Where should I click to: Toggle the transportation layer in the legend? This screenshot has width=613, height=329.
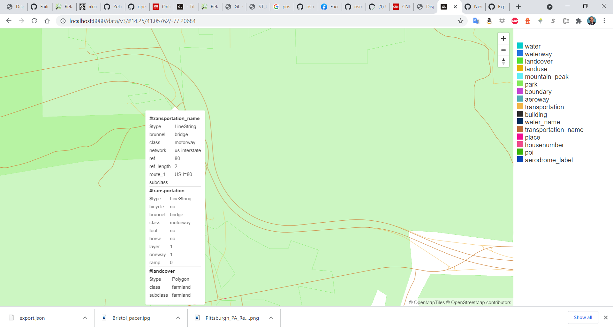pos(544,107)
